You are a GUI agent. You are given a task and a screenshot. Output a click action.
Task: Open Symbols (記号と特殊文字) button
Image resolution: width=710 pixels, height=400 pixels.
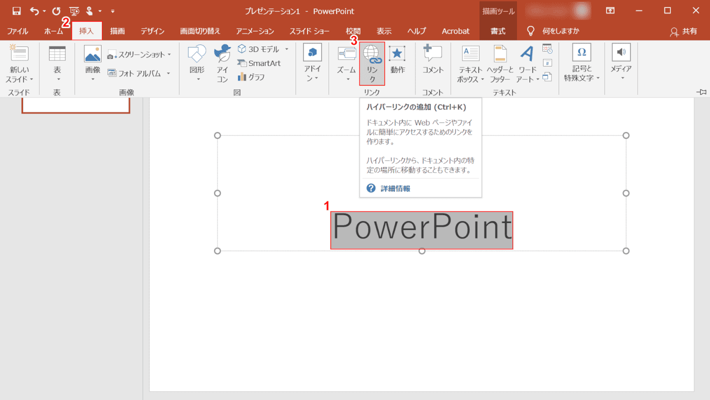point(581,64)
